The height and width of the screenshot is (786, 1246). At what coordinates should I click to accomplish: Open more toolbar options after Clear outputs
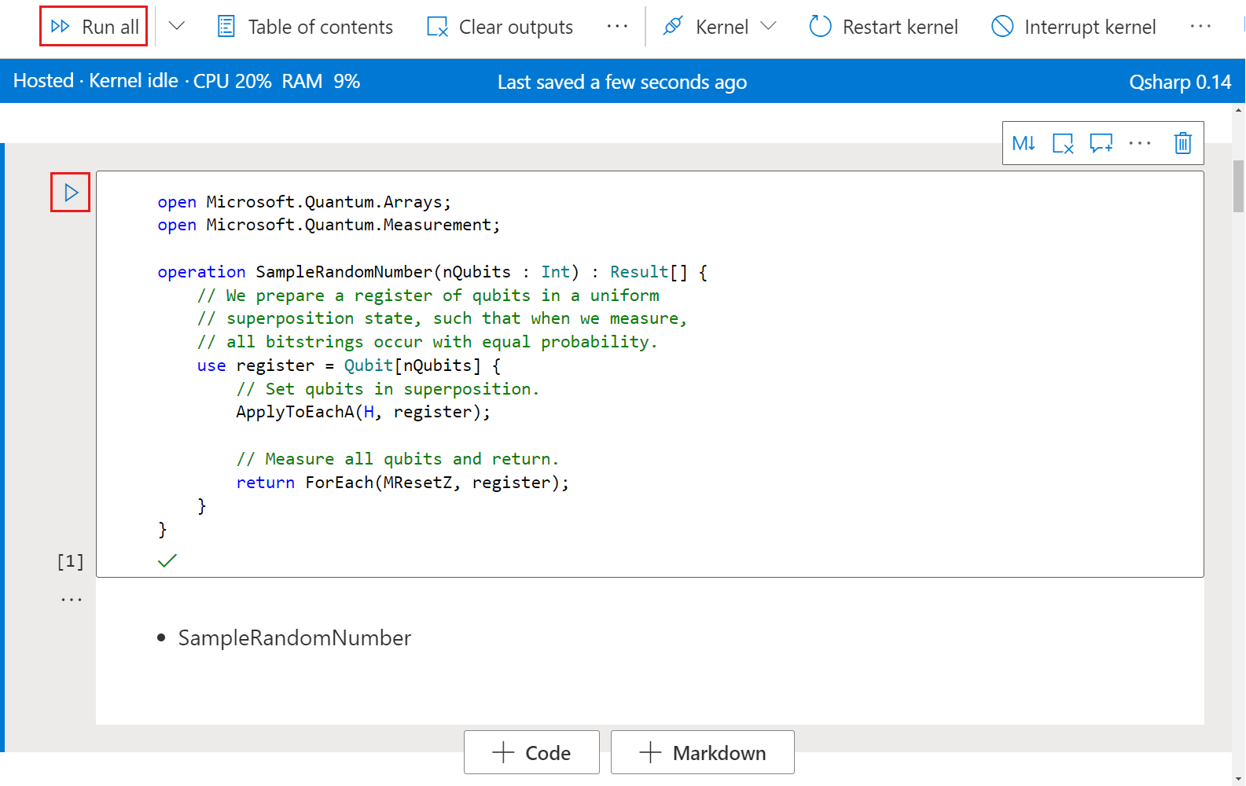pos(617,27)
